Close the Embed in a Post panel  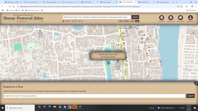pyautogui.click(x=196, y=84)
